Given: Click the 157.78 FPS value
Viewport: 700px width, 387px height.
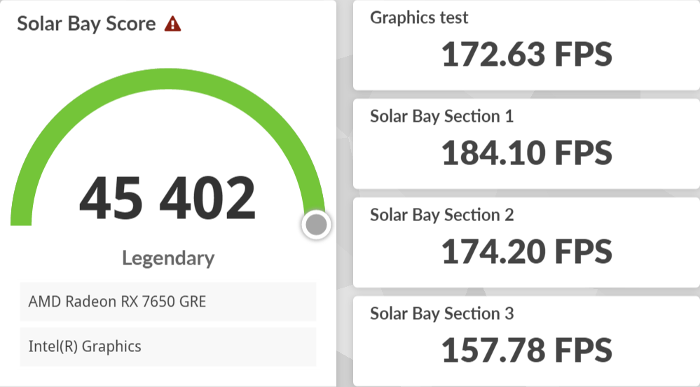Looking at the screenshot, I should point(527,351).
